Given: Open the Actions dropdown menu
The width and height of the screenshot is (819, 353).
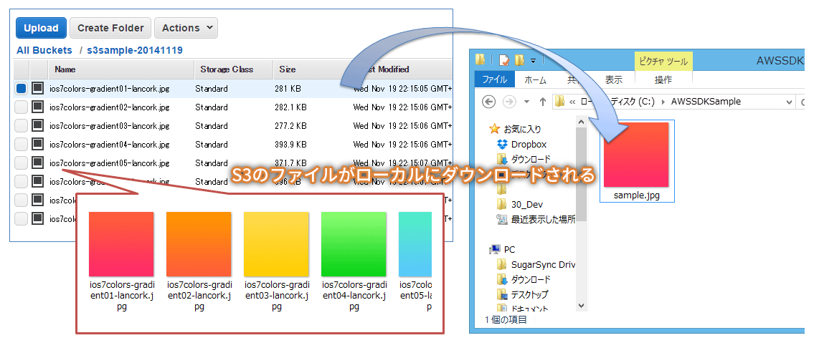Looking at the screenshot, I should tap(186, 28).
